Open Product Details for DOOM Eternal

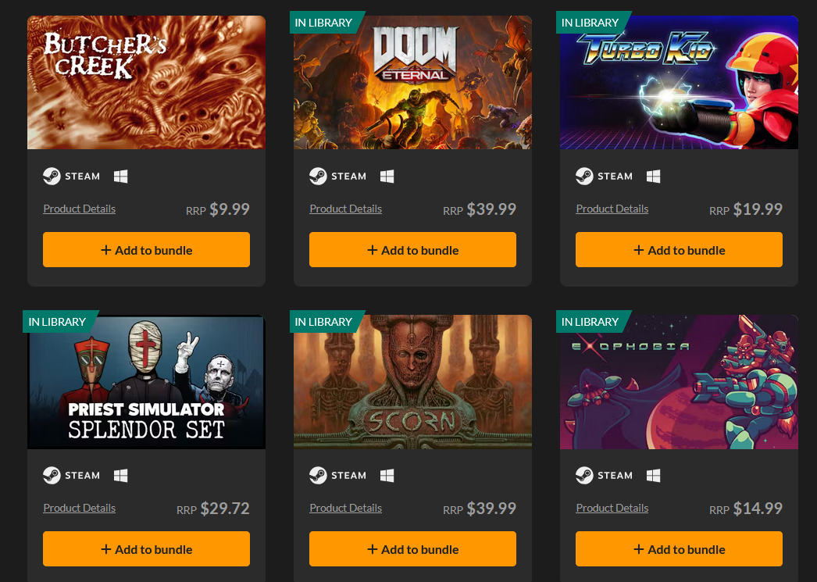point(345,209)
